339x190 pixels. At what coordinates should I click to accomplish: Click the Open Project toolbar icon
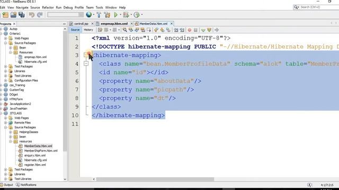(13, 15)
